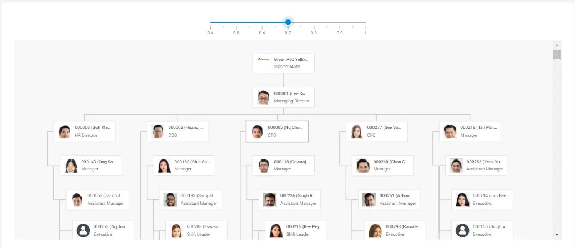Click CFO See Sa's profile photo
The width and height of the screenshot is (575, 248).
356,132
